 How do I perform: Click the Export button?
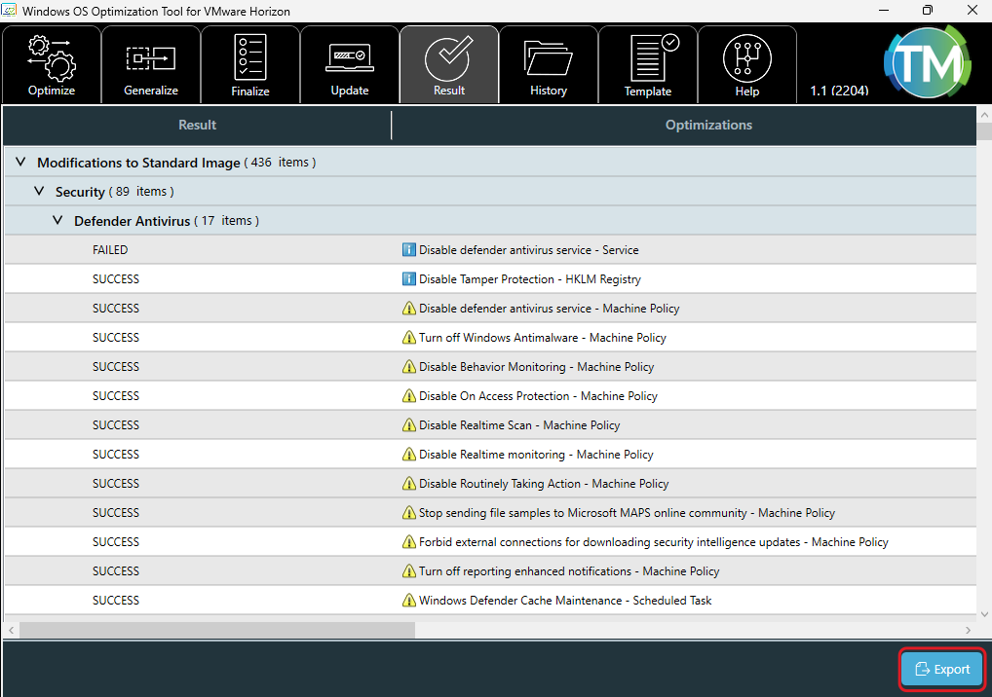click(941, 669)
